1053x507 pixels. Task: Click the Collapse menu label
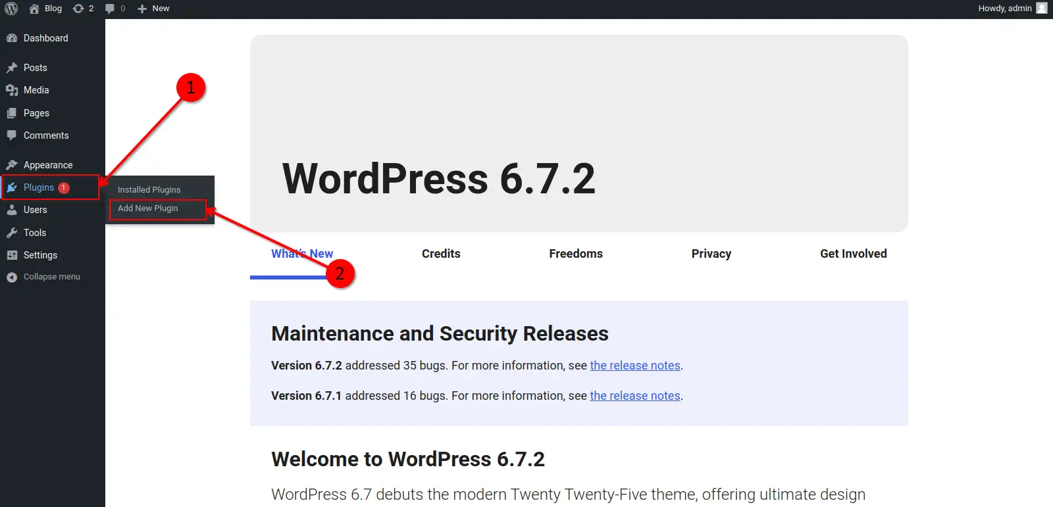click(x=52, y=277)
